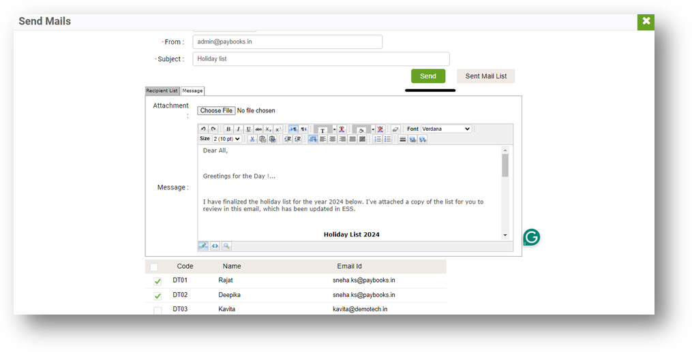Insert a hyperlink in the message
The width and height of the screenshot is (692, 352).
pyautogui.click(x=412, y=139)
